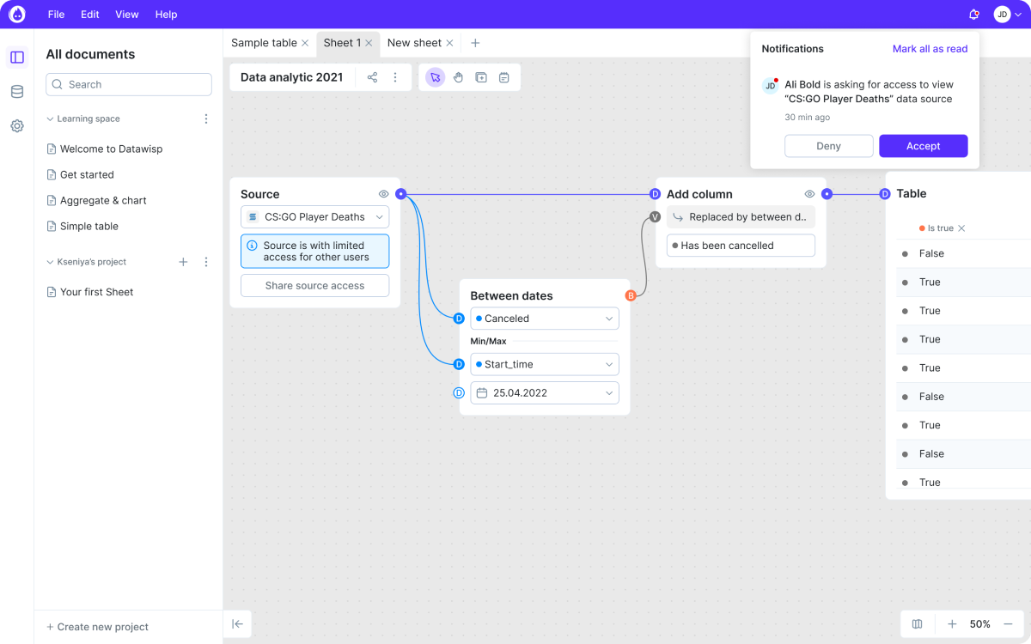Collapse the Learning space section
The image size is (1031, 644).
(x=50, y=118)
